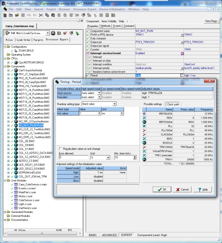Toggle the checkmark of 51JM128VLD configuration

[12, 51]
